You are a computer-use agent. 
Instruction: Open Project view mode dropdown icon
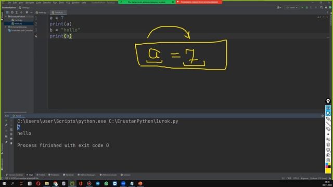pos(7,12)
